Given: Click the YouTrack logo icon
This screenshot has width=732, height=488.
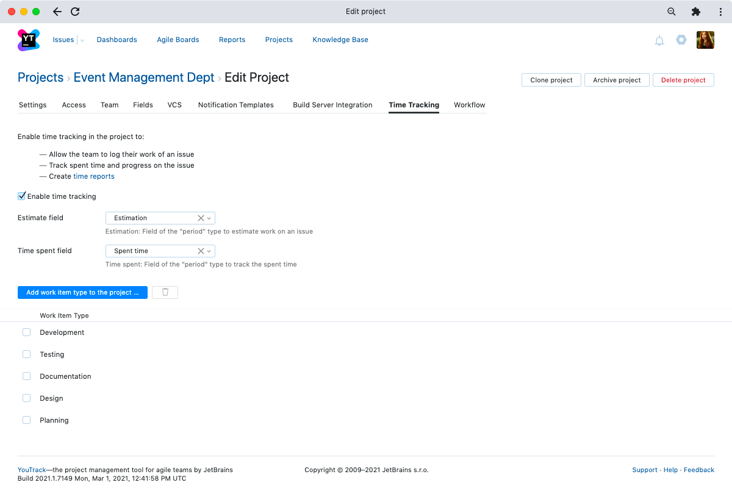Looking at the screenshot, I should pyautogui.click(x=29, y=40).
